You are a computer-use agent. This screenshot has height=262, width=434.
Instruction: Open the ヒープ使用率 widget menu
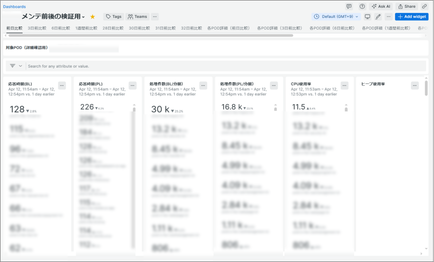click(415, 85)
